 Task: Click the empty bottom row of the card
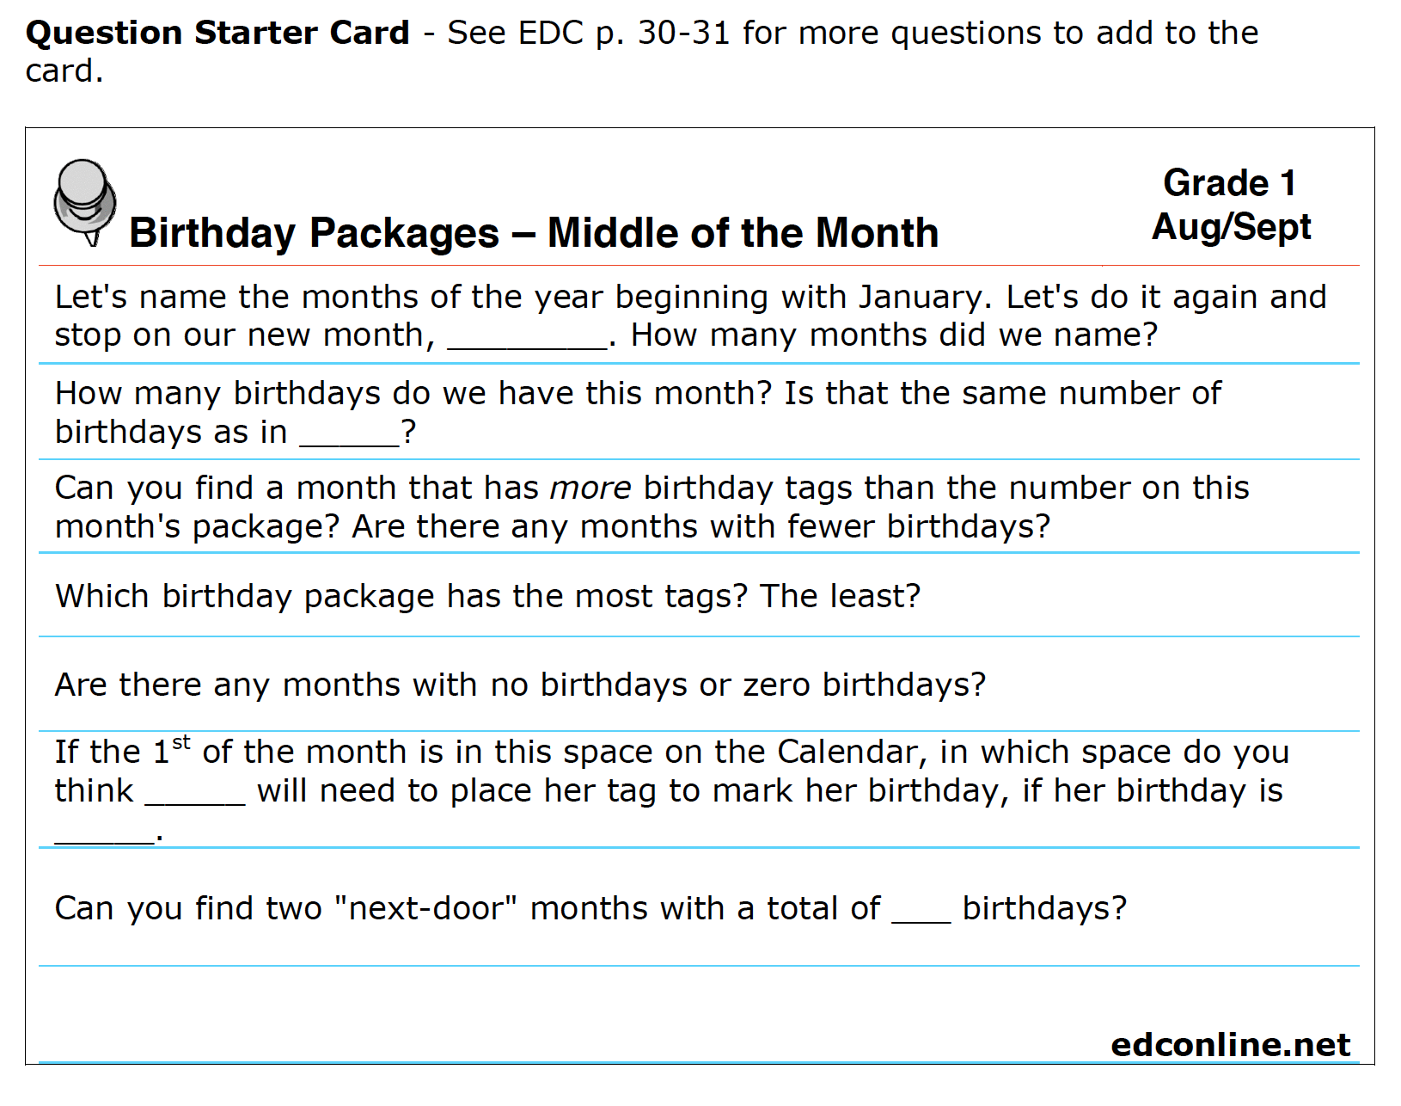pos(699,1015)
